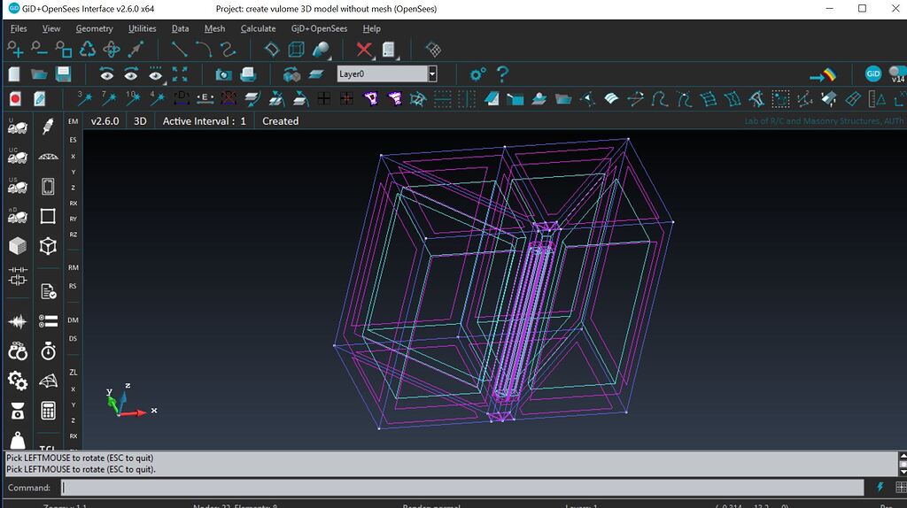The width and height of the screenshot is (907, 508).
Task: Click the stopwatch icon in left sidebar
Action: pyautogui.click(x=48, y=351)
